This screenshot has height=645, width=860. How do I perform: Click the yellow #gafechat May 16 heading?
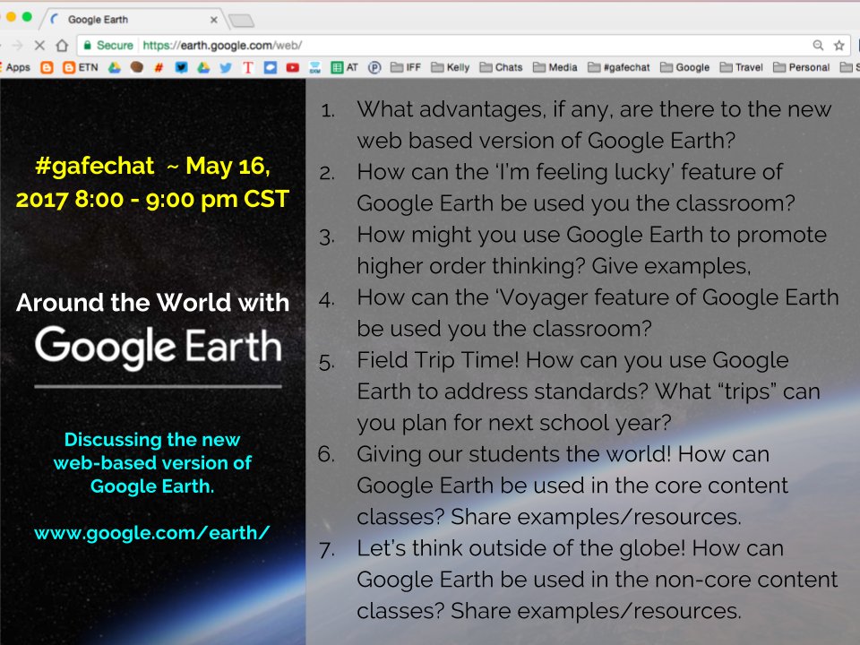[152, 182]
